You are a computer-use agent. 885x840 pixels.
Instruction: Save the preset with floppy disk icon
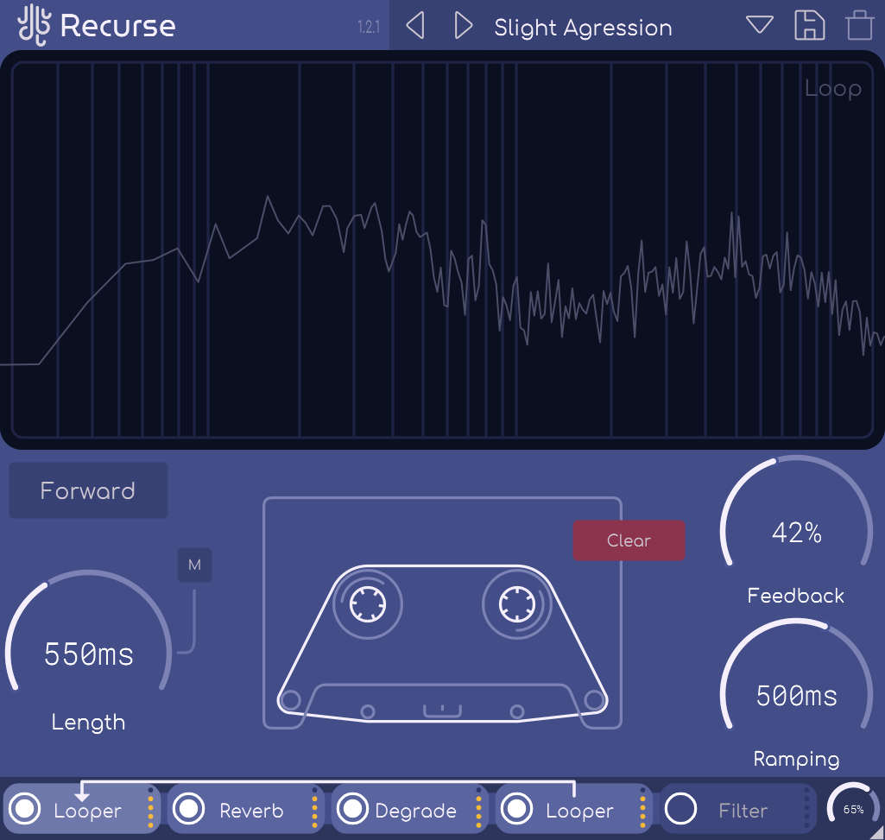809,25
